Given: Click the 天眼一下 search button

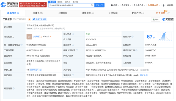Looking at the screenshot, I should coord(100,5).
